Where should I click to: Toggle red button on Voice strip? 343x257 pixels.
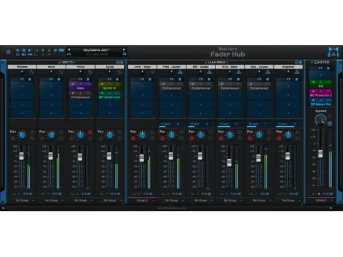90,132
